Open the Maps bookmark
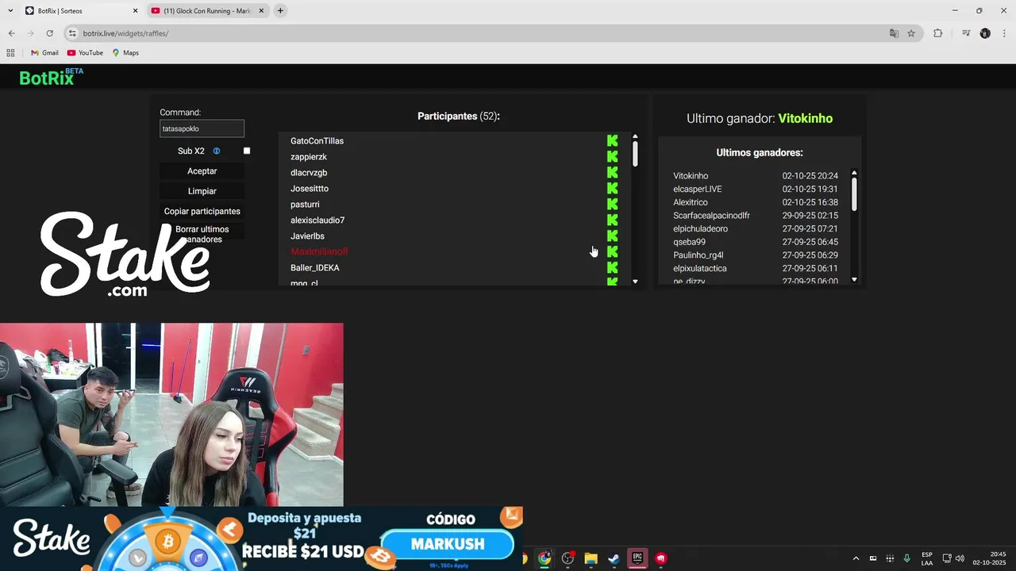Image resolution: width=1016 pixels, height=571 pixels. tap(125, 52)
